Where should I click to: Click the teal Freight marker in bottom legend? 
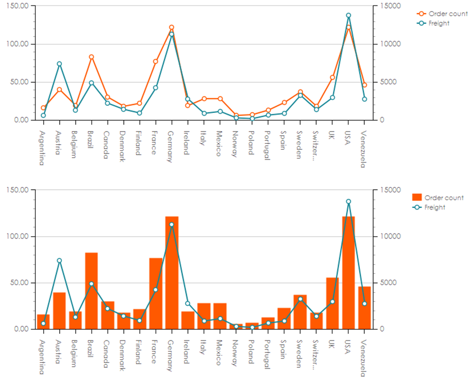pos(416,207)
